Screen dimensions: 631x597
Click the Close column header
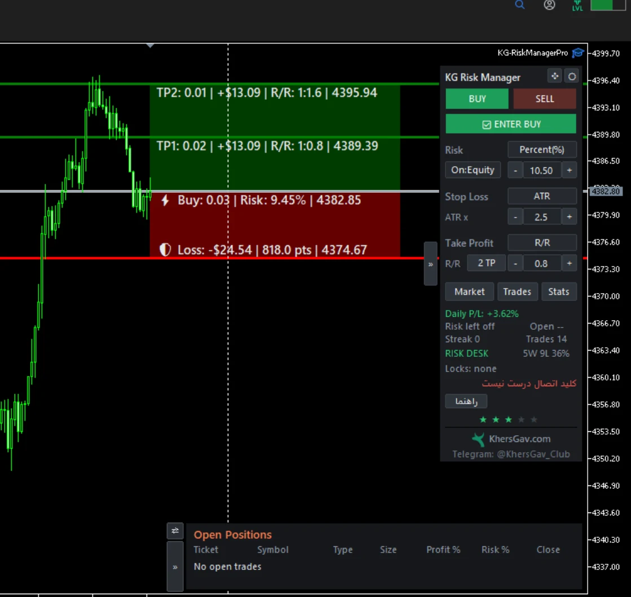pyautogui.click(x=548, y=550)
